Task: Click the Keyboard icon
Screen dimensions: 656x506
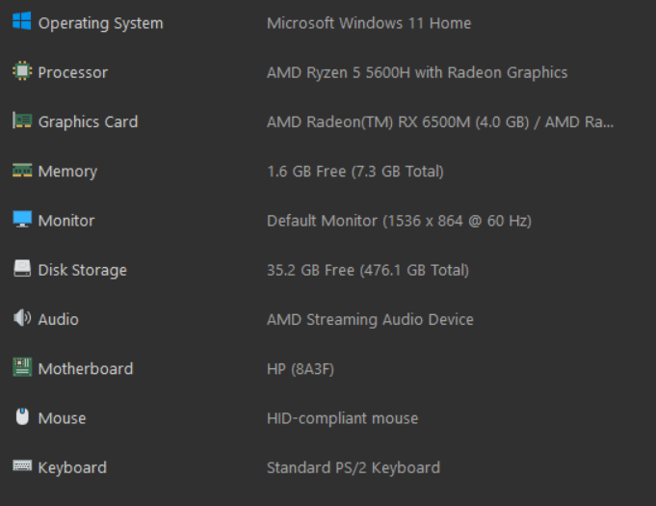Action: tap(21, 466)
